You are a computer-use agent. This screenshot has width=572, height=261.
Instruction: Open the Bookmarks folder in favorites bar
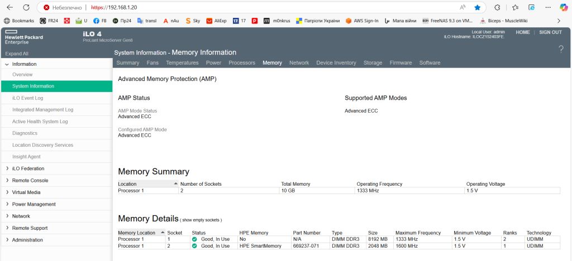point(18,21)
